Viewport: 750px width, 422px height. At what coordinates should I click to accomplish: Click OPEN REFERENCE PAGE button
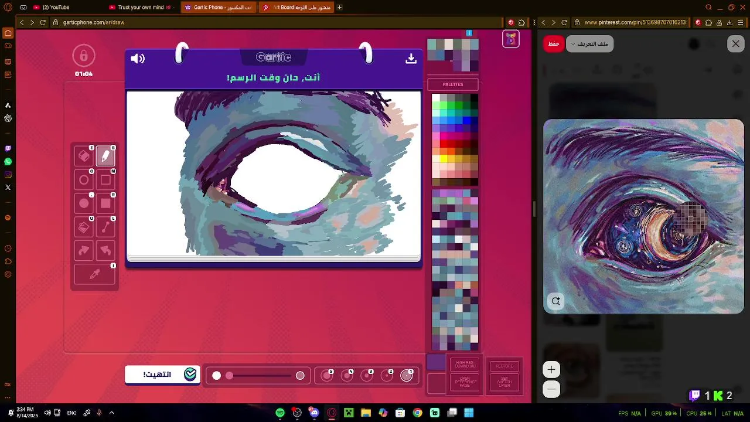[x=465, y=382]
